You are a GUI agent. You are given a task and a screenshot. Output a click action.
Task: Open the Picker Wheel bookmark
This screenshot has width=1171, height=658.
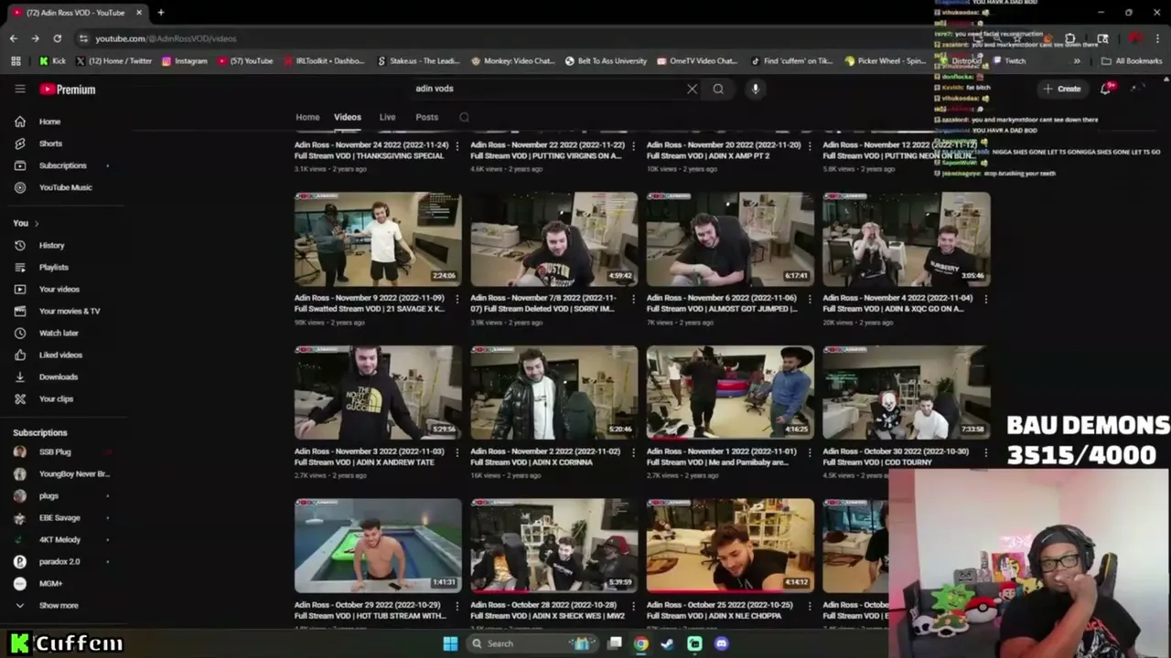[886, 61]
